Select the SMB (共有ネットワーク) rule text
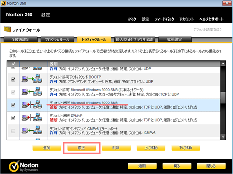The width and height of the screenshot is (233, 174). click(96, 90)
